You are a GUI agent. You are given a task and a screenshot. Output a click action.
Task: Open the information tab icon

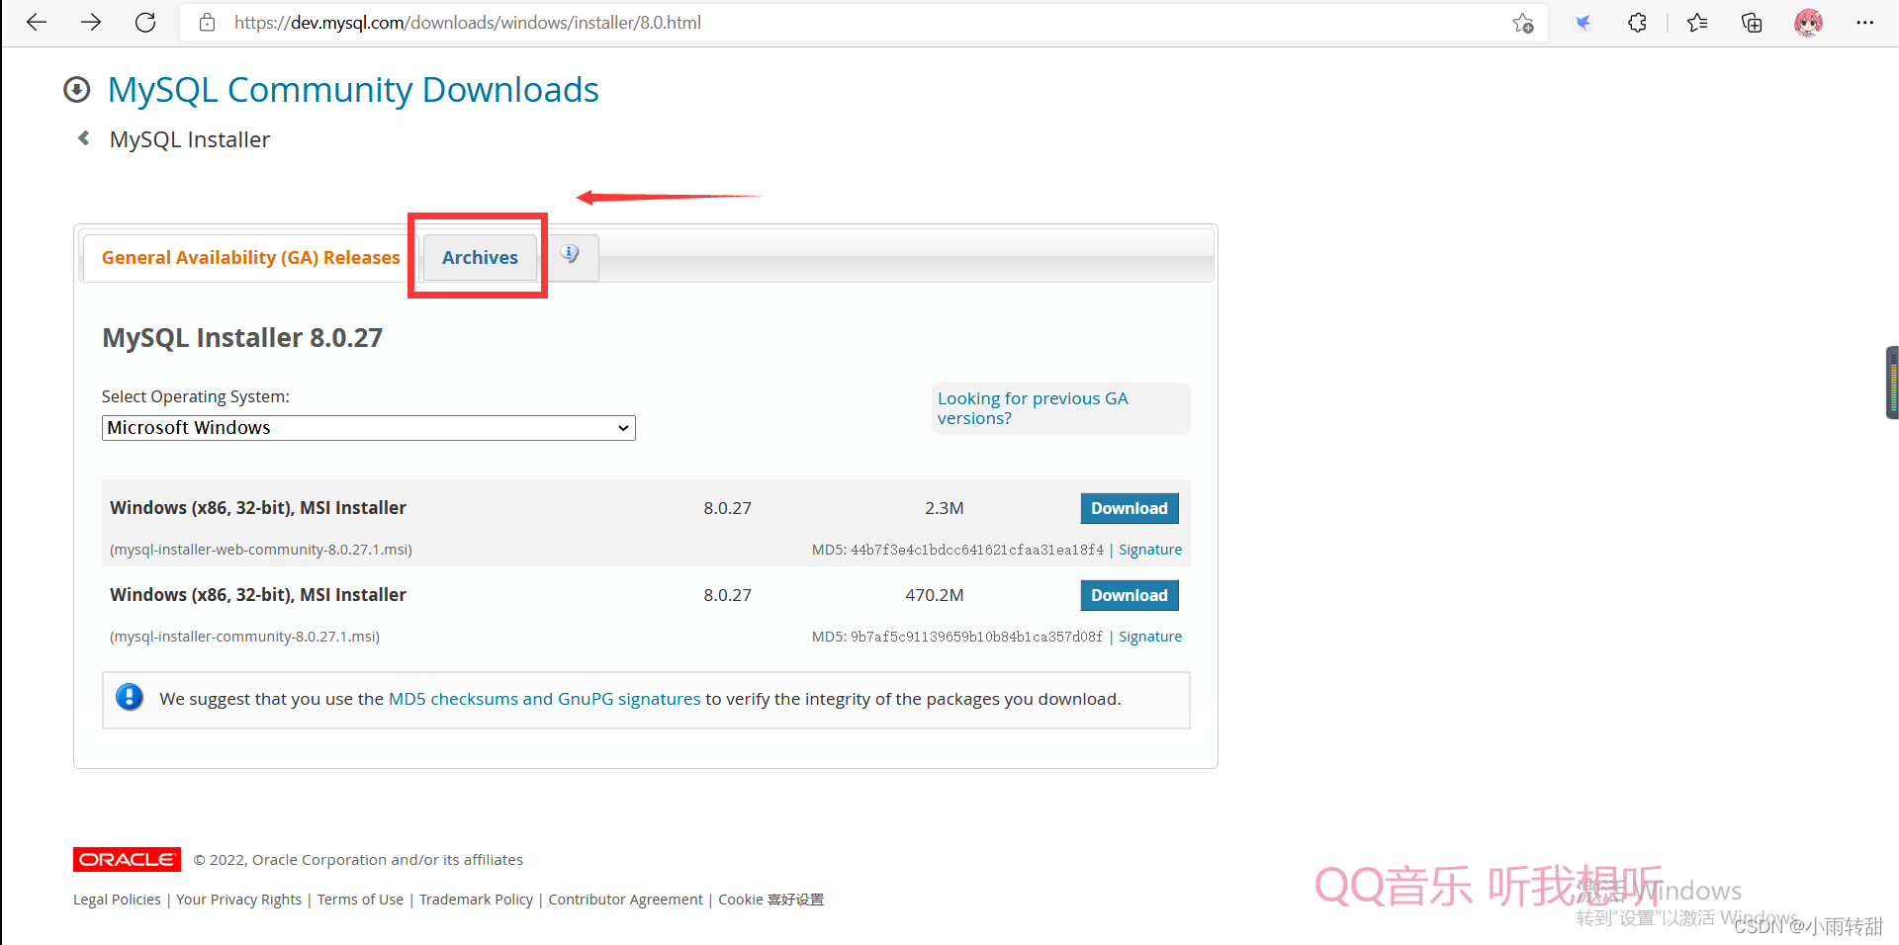click(570, 254)
